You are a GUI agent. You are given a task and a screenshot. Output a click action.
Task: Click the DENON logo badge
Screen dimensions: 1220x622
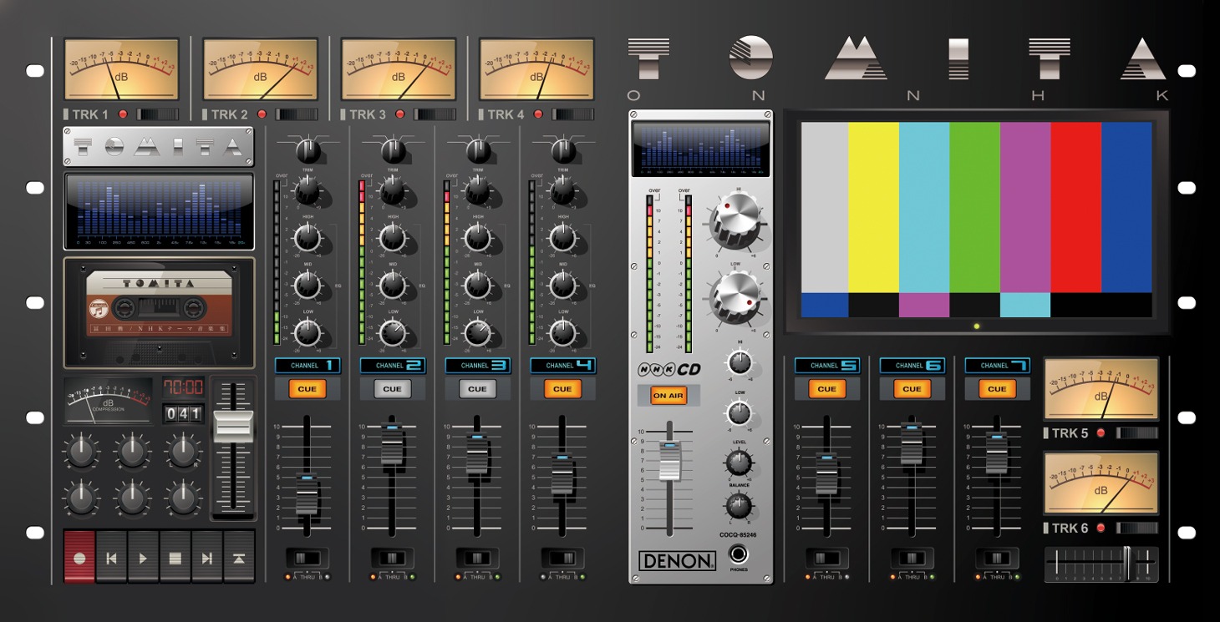click(x=677, y=560)
